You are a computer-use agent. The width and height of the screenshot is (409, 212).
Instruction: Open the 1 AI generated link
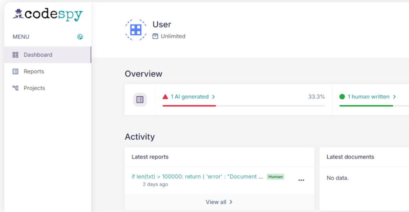pyautogui.click(x=190, y=97)
